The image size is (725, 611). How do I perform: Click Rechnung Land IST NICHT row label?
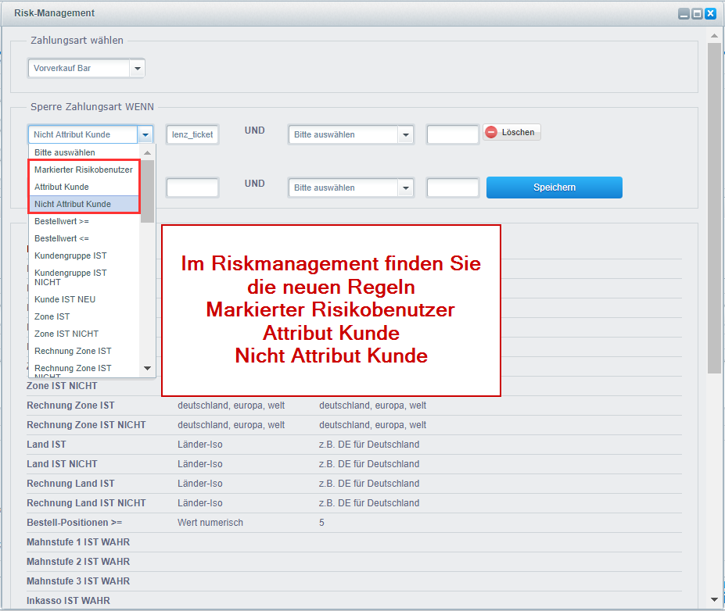click(86, 502)
